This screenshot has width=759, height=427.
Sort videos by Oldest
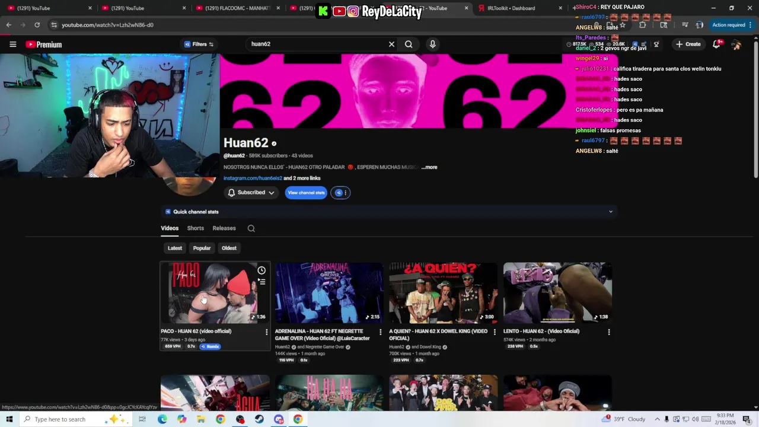tap(229, 248)
